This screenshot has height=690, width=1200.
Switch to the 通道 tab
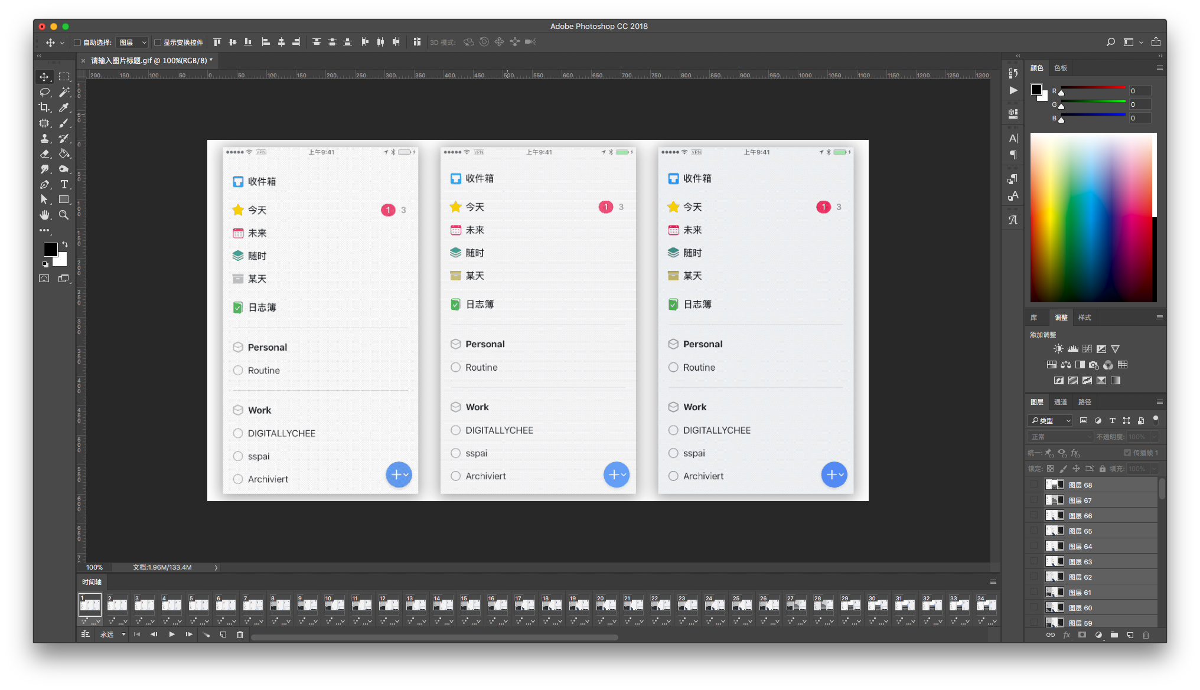[x=1061, y=402]
